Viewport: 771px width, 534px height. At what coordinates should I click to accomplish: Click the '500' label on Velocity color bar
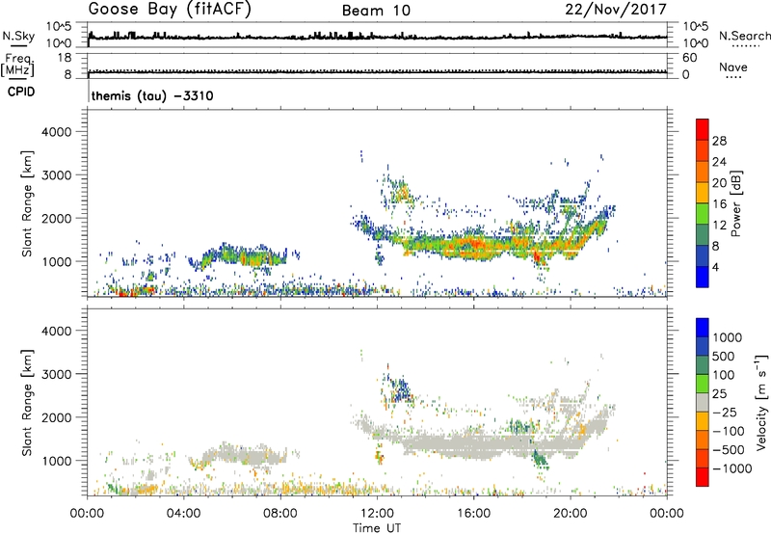coord(724,357)
